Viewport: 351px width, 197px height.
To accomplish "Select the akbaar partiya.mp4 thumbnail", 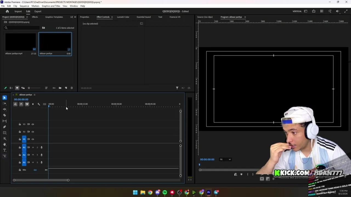I will click(21, 42).
